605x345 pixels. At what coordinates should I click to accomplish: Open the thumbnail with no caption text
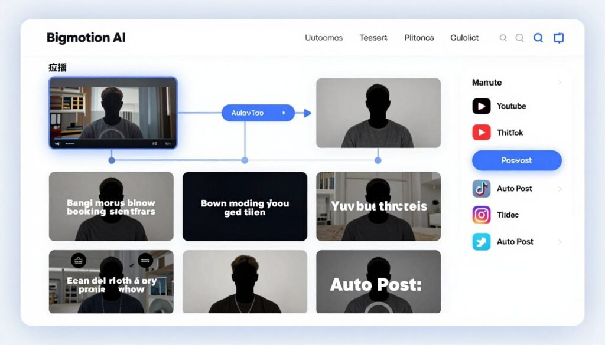click(x=245, y=281)
